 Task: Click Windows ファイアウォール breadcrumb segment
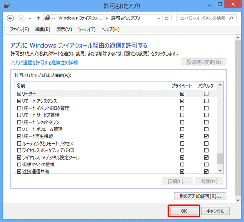coord(80,18)
